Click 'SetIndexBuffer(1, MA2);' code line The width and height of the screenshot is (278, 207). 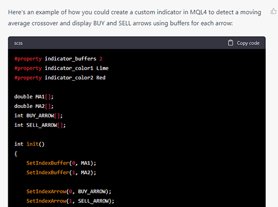(x=61, y=172)
